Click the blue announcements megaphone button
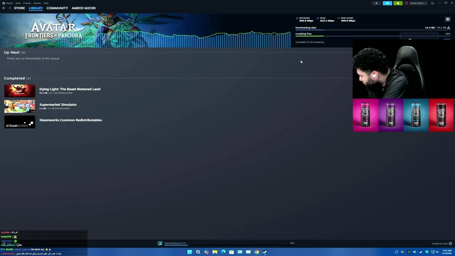455x256 pixels. tap(387, 3)
